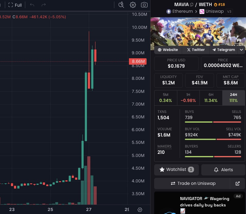246x214 pixels.
Task: Open the project Telegram channel
Action: [x=223, y=50]
